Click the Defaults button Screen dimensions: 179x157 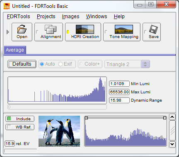(22, 64)
